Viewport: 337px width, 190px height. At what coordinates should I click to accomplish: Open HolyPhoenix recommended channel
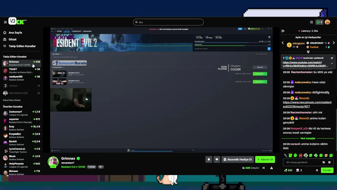click(22, 165)
